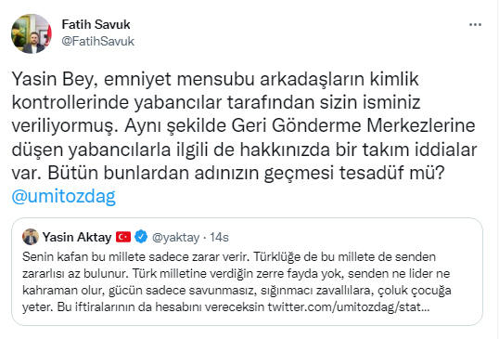Click the Turkish flag emoji beside Yasin Aktay
499x339 pixels.
coord(123,237)
